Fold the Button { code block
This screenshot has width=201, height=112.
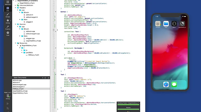pyautogui.click(x=56, y=12)
